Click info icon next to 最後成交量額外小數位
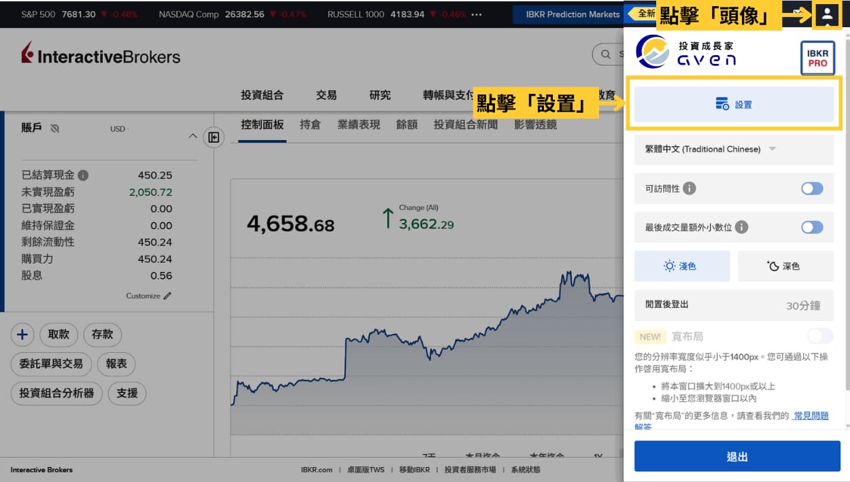The image size is (850, 482). 741,227
